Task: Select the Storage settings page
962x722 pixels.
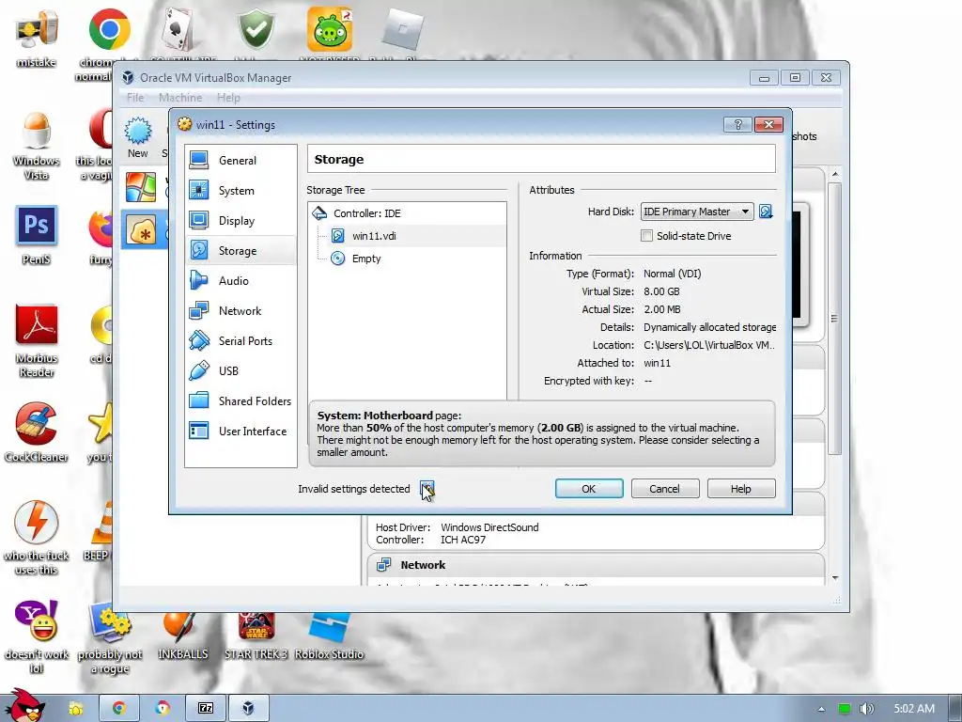Action: [240, 250]
